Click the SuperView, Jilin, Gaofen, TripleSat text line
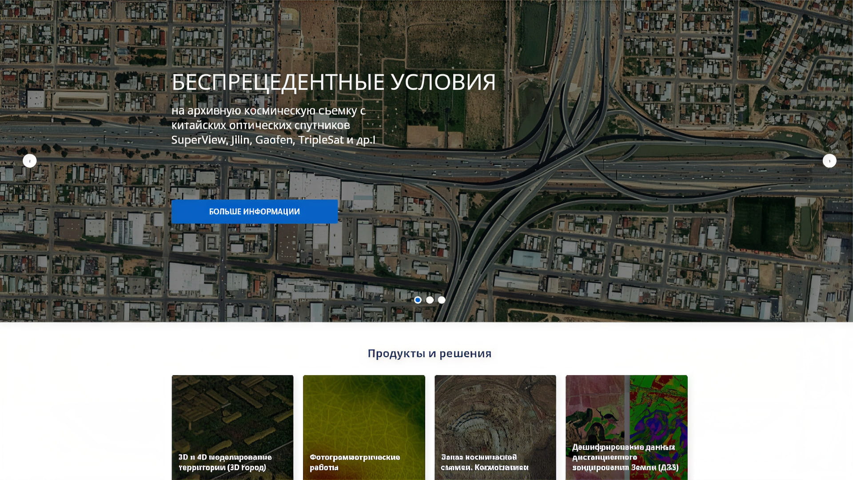The height and width of the screenshot is (480, 853). 273,140
